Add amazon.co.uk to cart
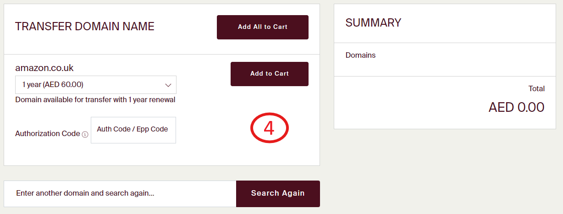This screenshot has height=214, width=563. point(269,74)
